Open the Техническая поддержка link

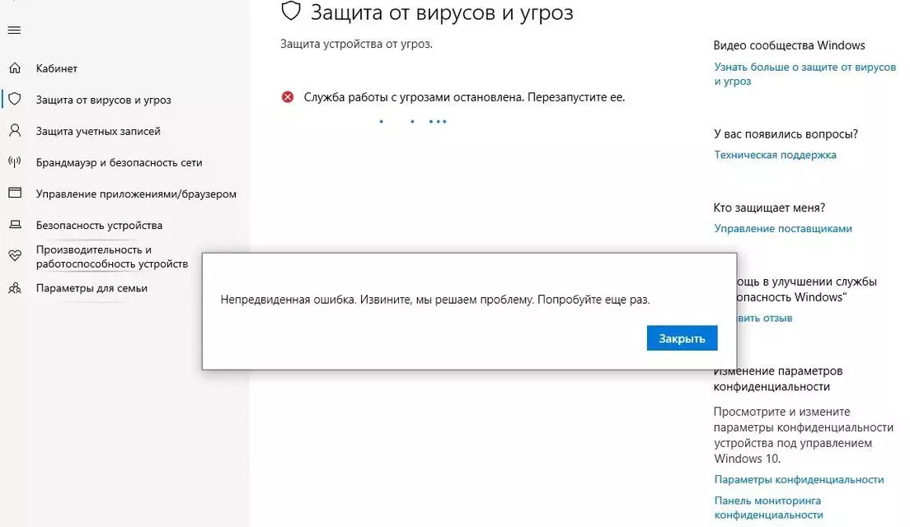(776, 155)
